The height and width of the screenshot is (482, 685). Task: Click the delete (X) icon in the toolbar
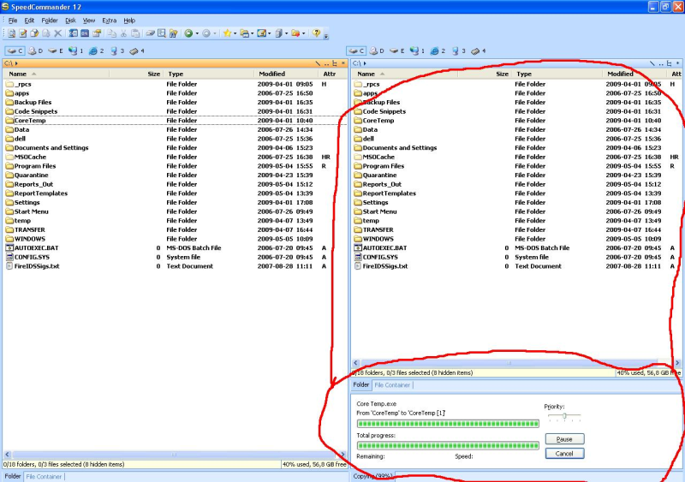click(x=58, y=33)
